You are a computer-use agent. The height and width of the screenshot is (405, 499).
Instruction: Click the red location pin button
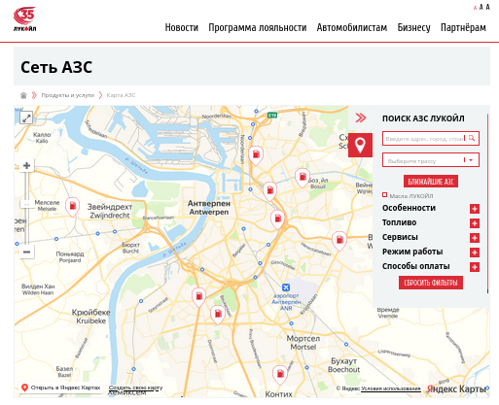coord(360,145)
